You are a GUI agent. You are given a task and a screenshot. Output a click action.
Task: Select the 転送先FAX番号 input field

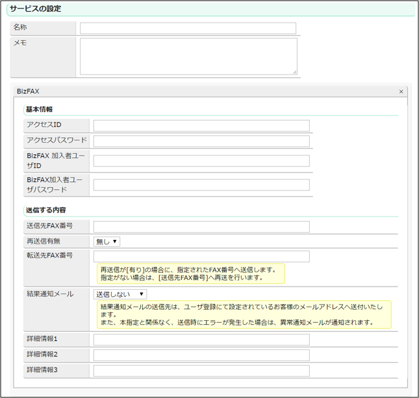click(201, 257)
